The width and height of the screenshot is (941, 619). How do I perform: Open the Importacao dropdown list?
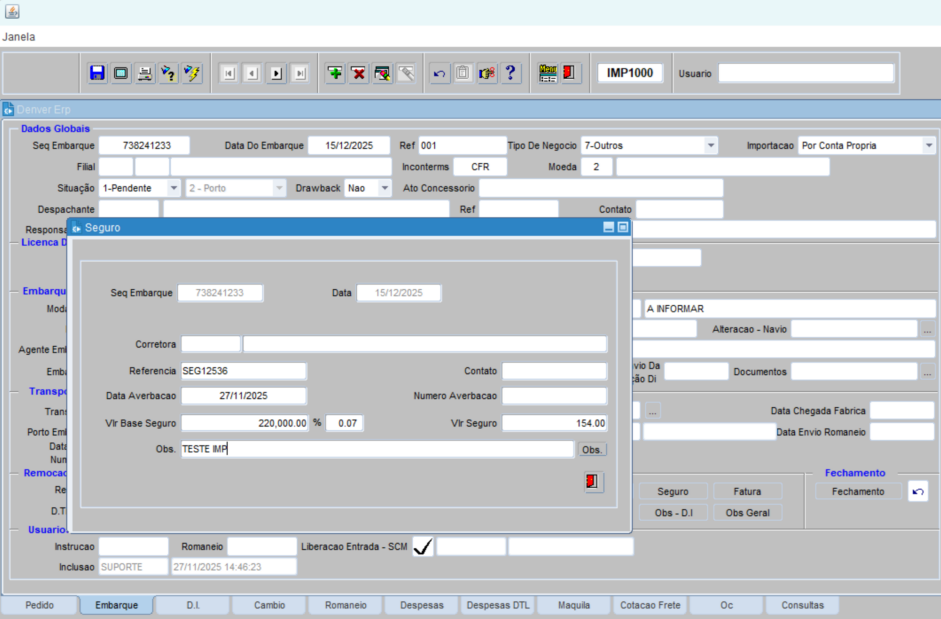(x=928, y=146)
